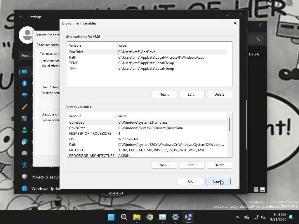
Task: Click Value column header in system variables
Action: [171, 116]
